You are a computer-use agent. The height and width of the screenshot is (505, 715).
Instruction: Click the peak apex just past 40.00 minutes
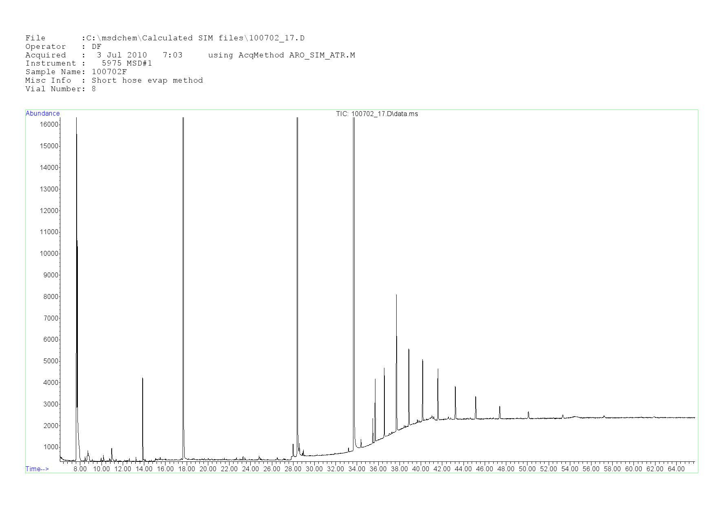pyautogui.click(x=423, y=360)
